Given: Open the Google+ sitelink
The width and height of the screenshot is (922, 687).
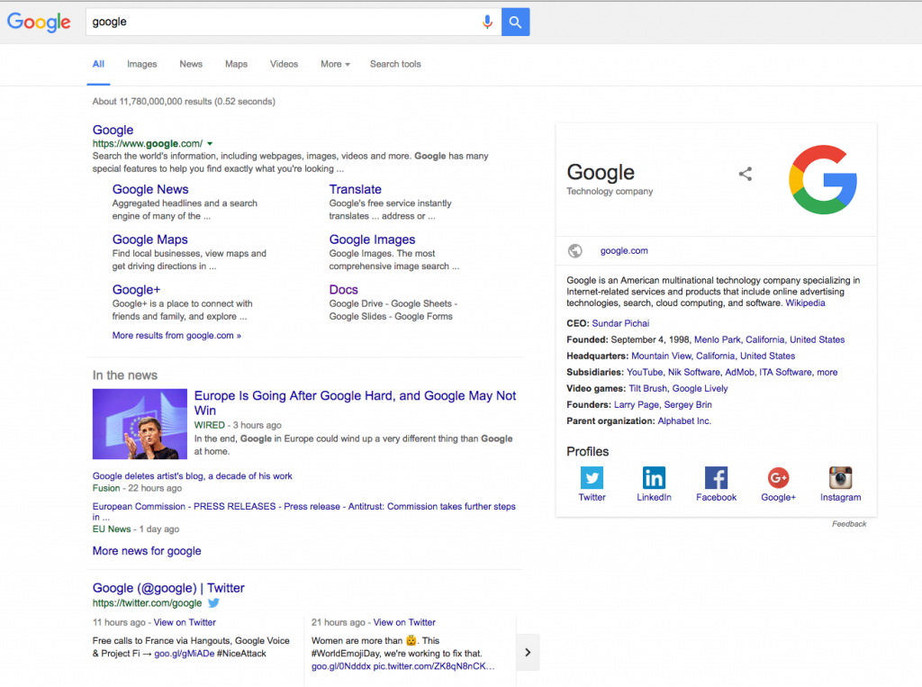Looking at the screenshot, I should point(137,289).
